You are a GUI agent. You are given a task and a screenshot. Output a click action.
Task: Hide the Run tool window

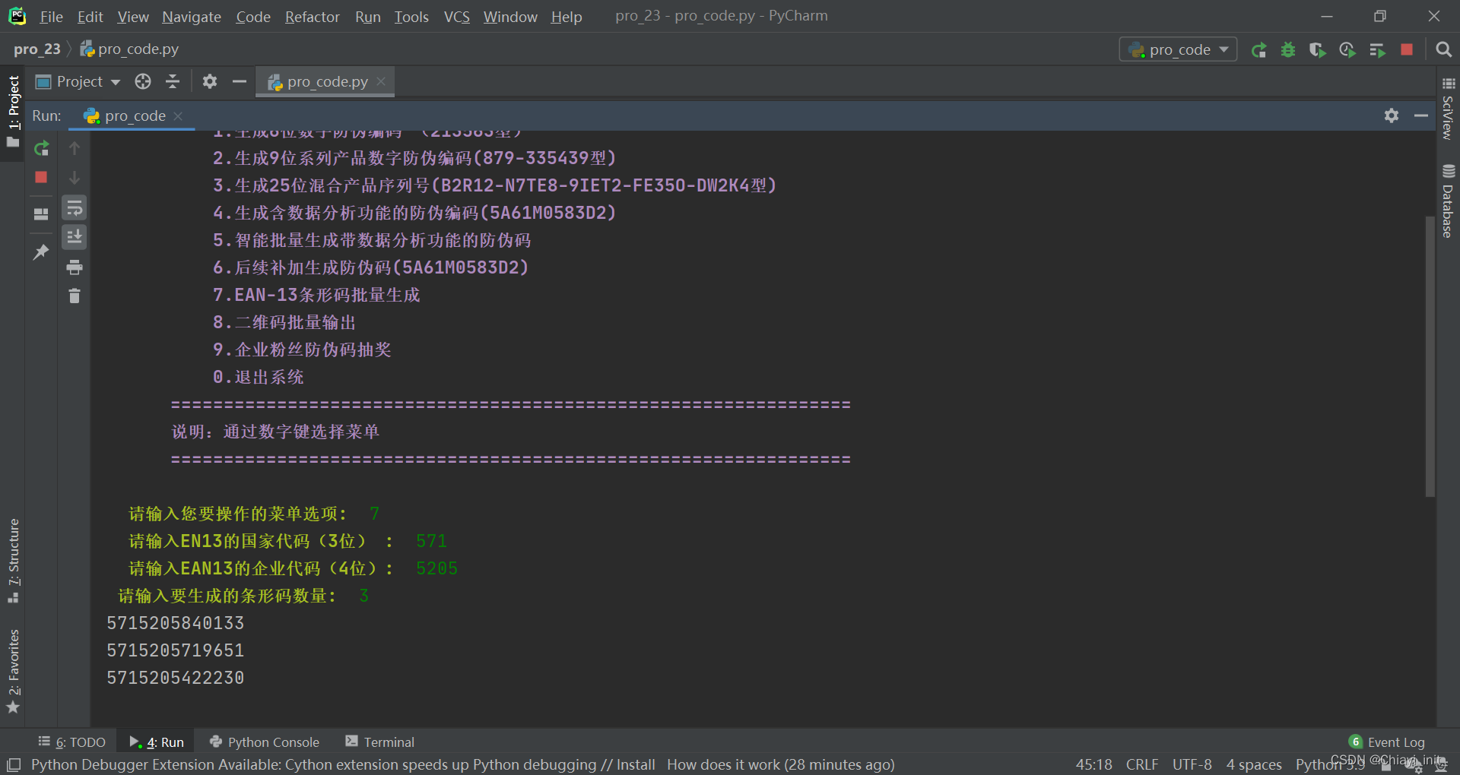coord(1421,115)
